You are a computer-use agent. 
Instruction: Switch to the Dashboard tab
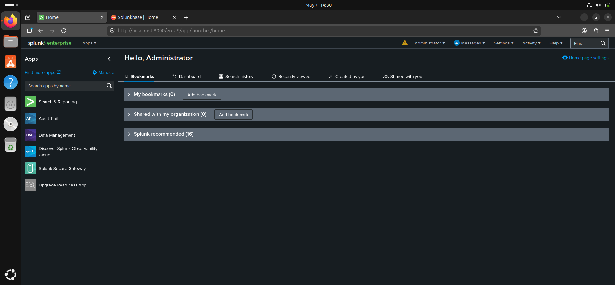tap(186, 77)
